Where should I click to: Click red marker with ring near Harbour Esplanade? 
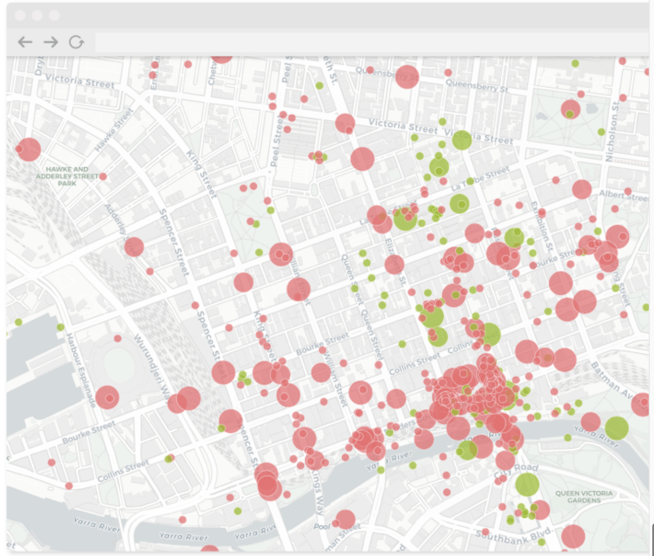pyautogui.click(x=107, y=397)
